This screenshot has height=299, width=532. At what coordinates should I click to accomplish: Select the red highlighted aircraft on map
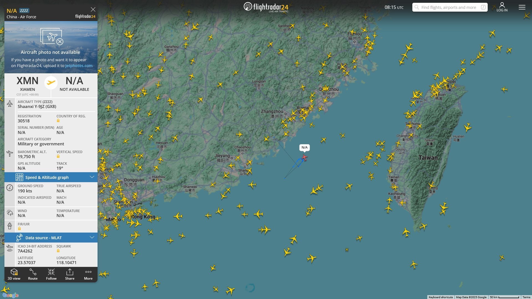(x=304, y=158)
